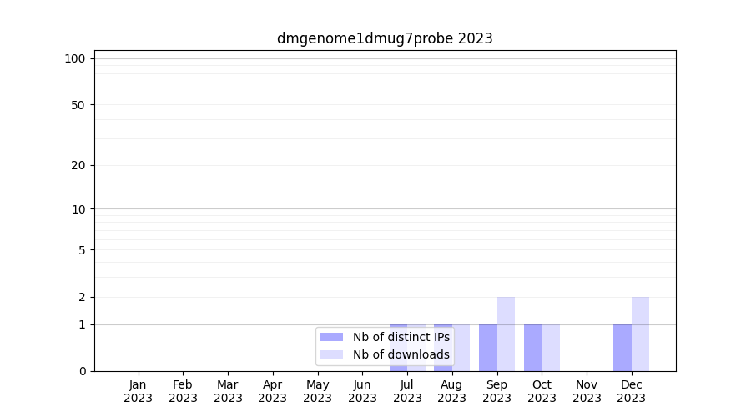Click the Jun 2023 x-axis label
This screenshot has width=751, height=417.
point(362,391)
